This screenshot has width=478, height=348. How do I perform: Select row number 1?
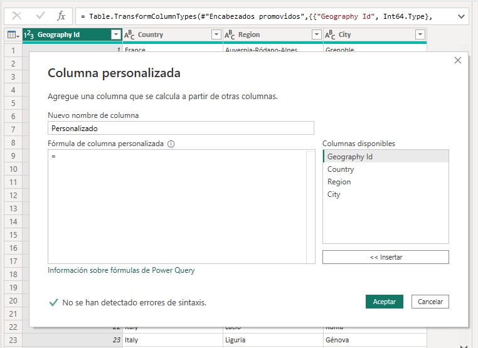pos(13,50)
